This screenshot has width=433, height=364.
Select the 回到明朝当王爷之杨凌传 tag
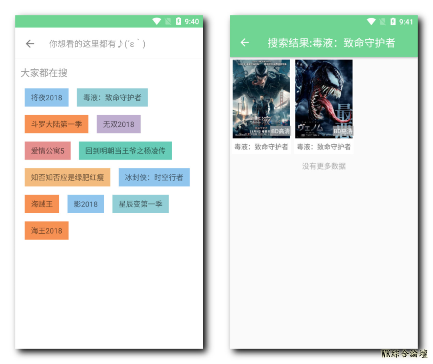[x=125, y=150]
